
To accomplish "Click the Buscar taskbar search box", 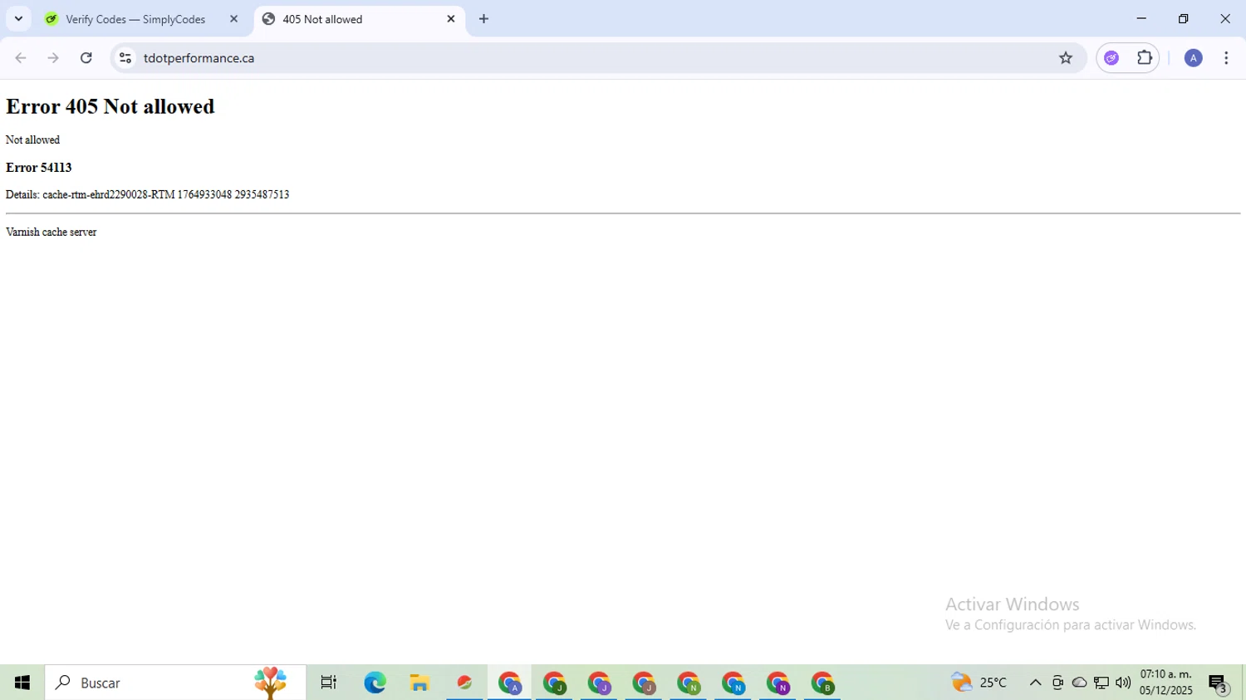I will point(175,683).
